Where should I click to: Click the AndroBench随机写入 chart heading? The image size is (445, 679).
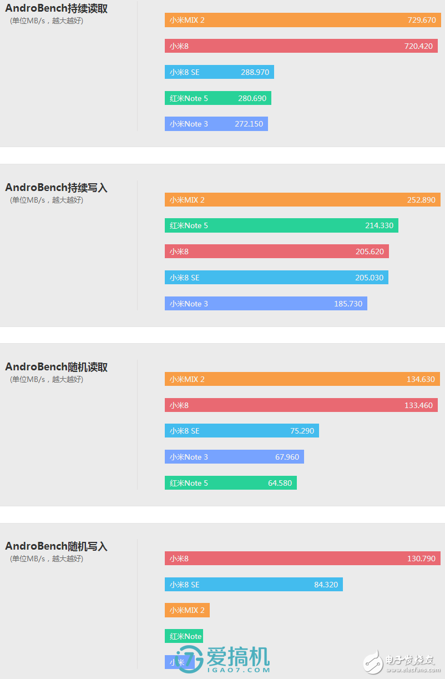click(x=56, y=546)
